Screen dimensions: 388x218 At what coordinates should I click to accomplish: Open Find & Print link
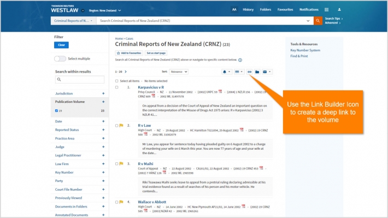299,56
